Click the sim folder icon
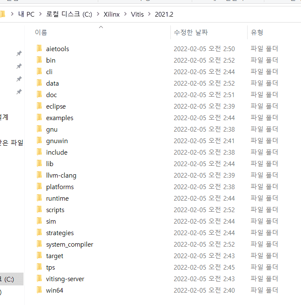 coord(39,221)
